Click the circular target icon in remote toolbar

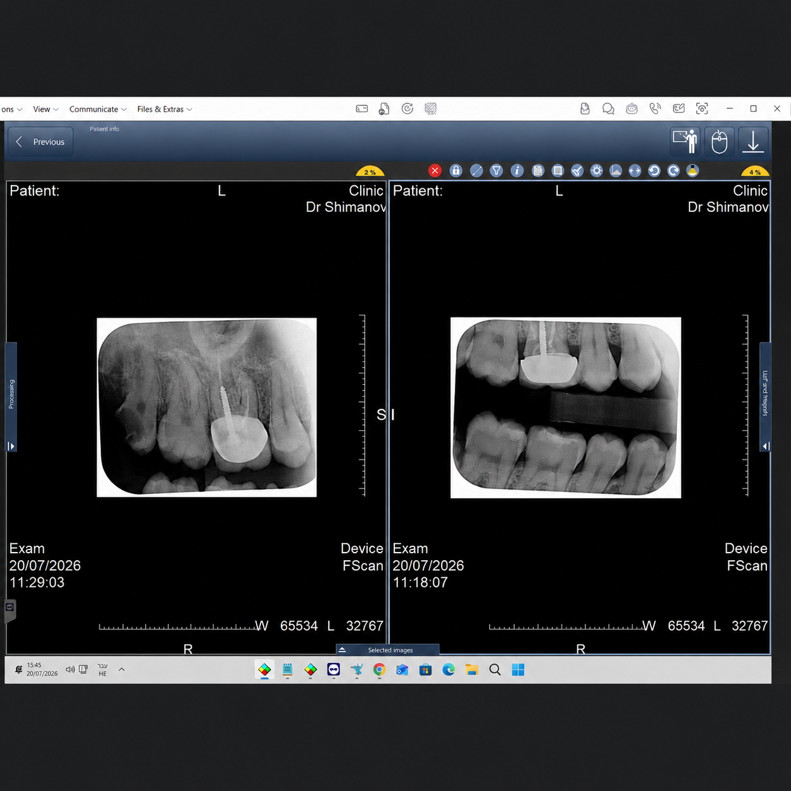click(x=407, y=109)
